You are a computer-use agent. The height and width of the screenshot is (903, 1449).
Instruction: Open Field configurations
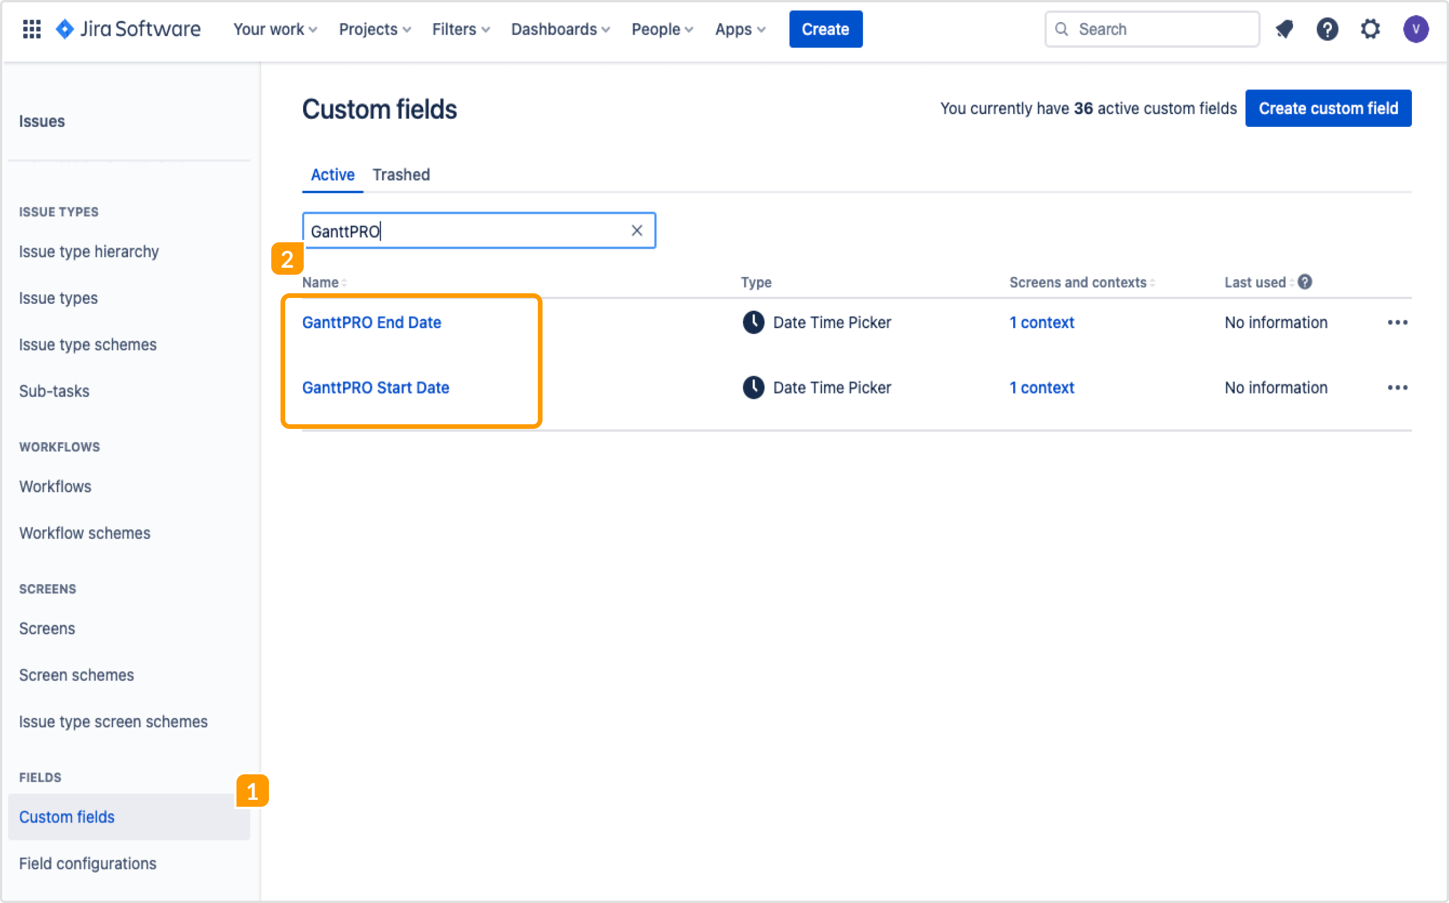tap(88, 863)
